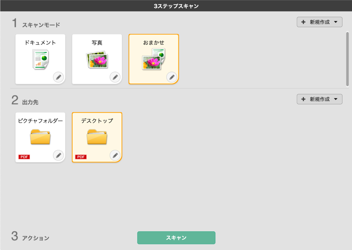
Task: Choose ピクチャフォルダー as output destination
Action: (x=40, y=137)
